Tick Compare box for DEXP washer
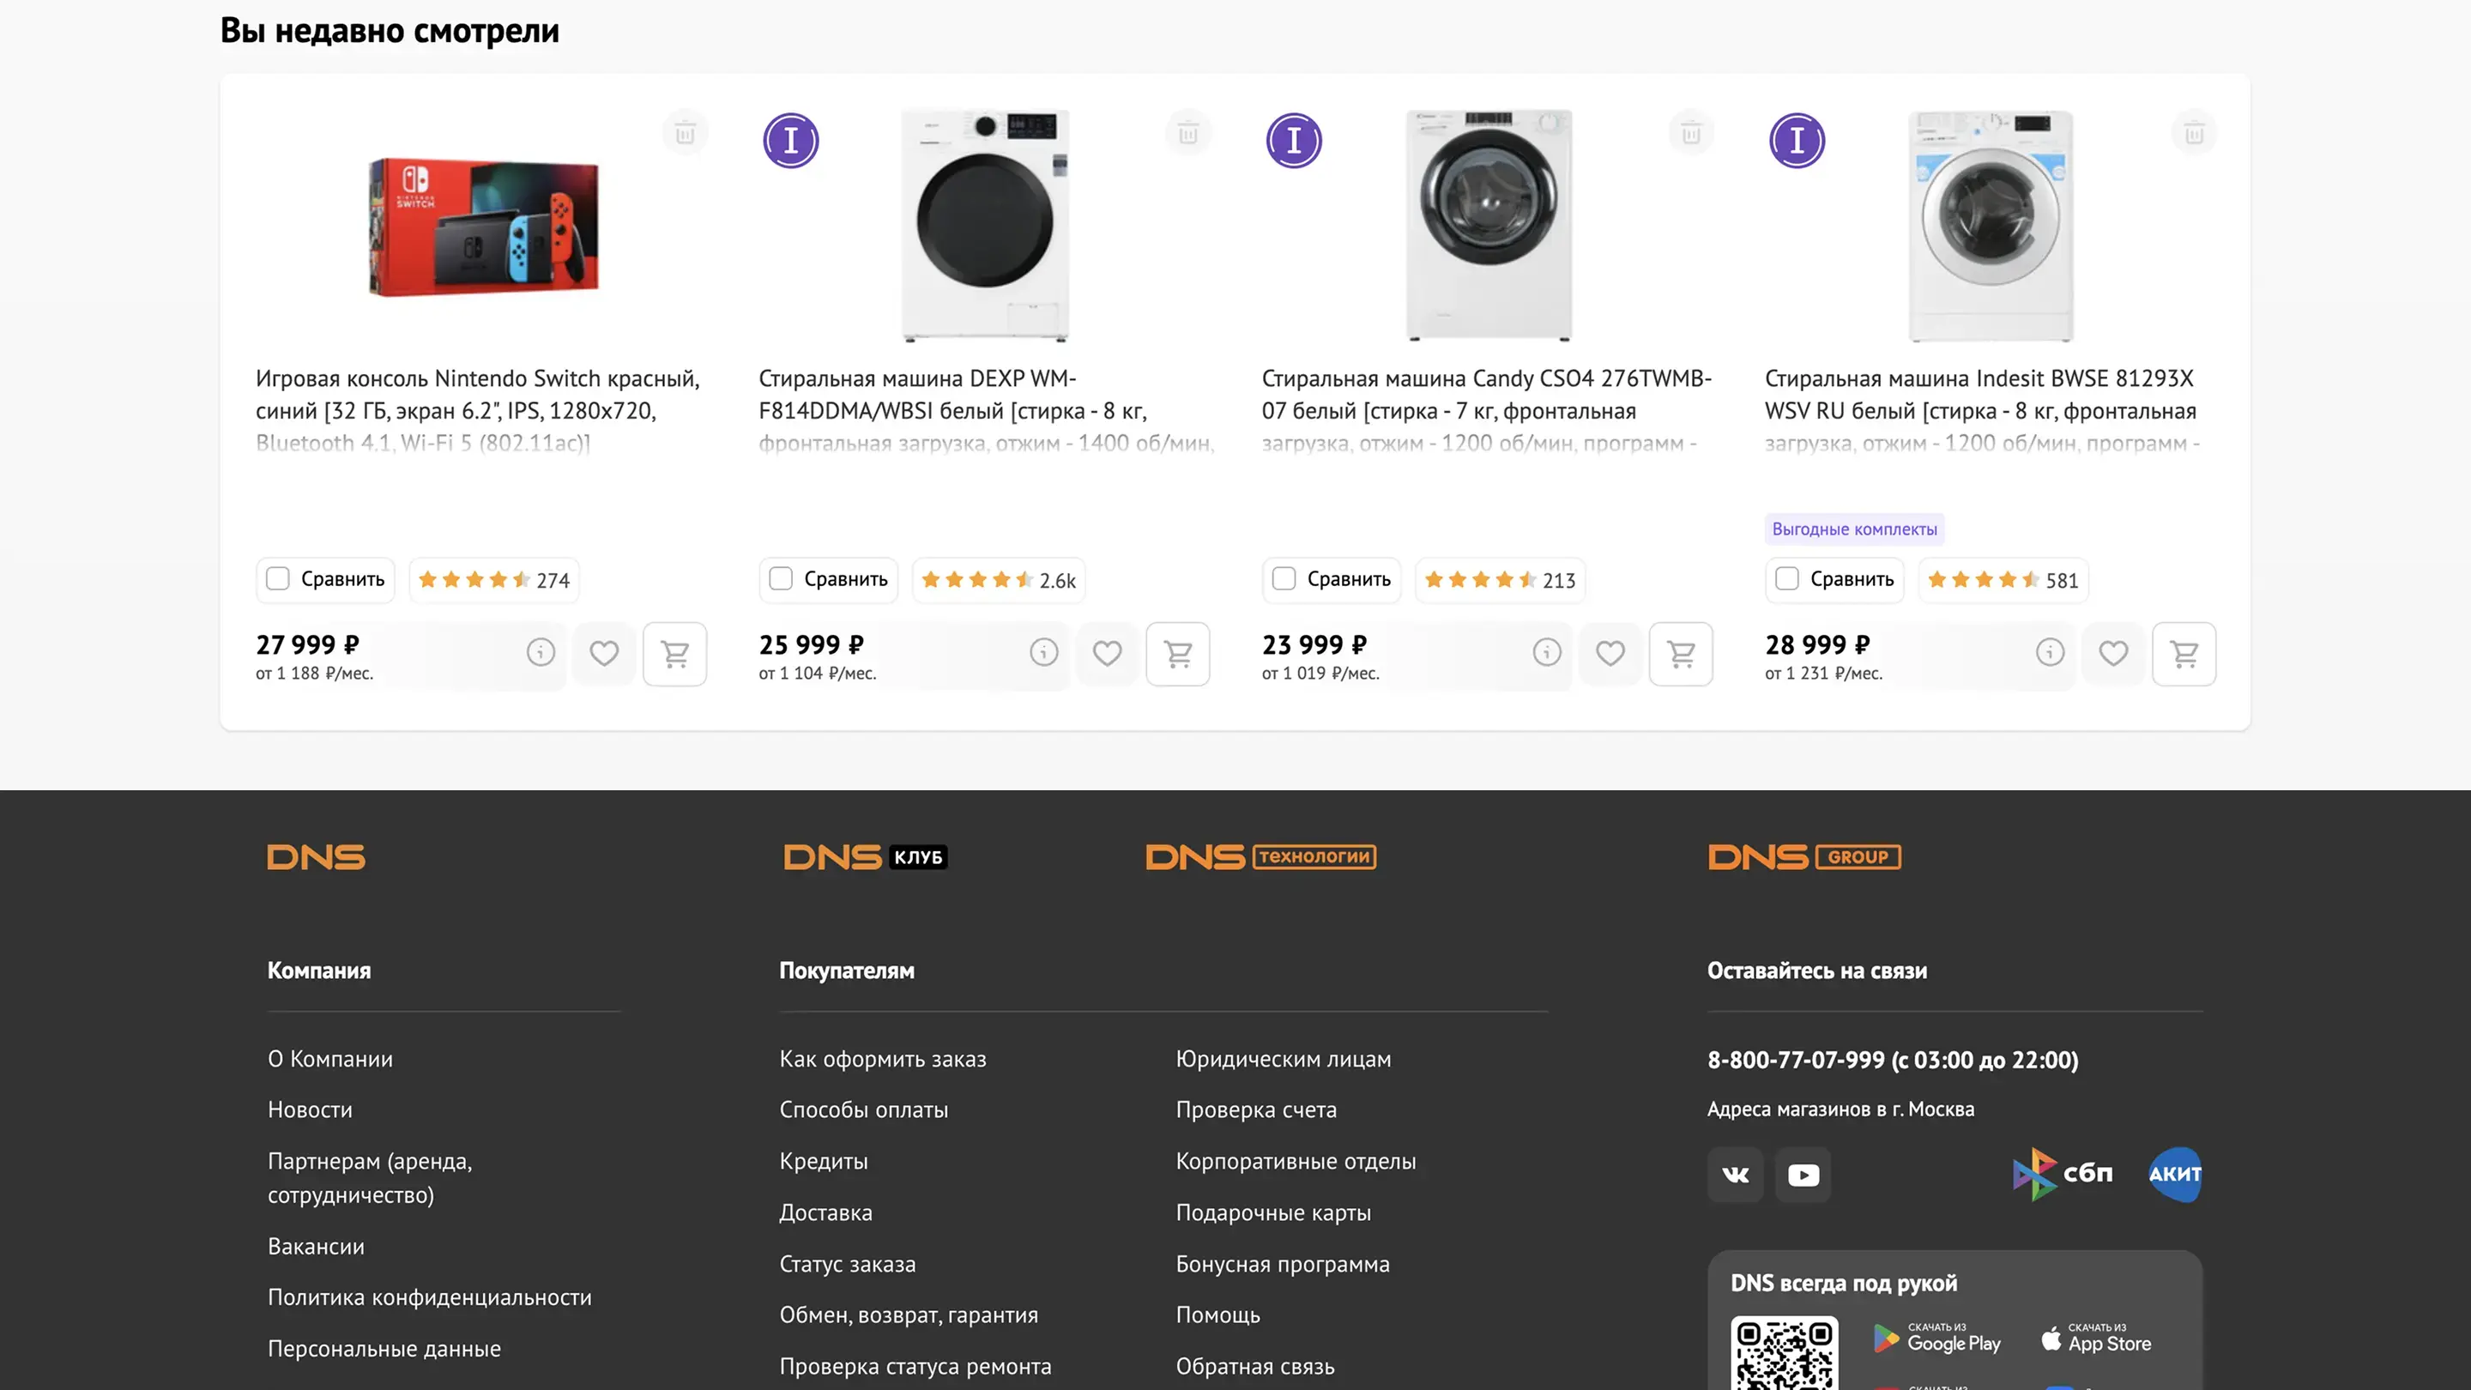 pyautogui.click(x=781, y=579)
